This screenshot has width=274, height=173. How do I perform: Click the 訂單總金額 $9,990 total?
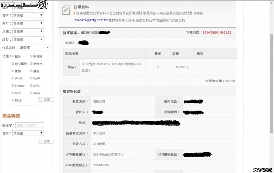pyautogui.click(x=220, y=81)
